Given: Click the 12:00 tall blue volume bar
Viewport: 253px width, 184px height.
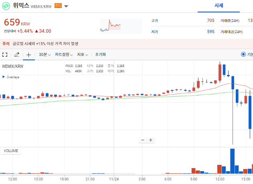Looking at the screenshot, I should coord(232,161).
